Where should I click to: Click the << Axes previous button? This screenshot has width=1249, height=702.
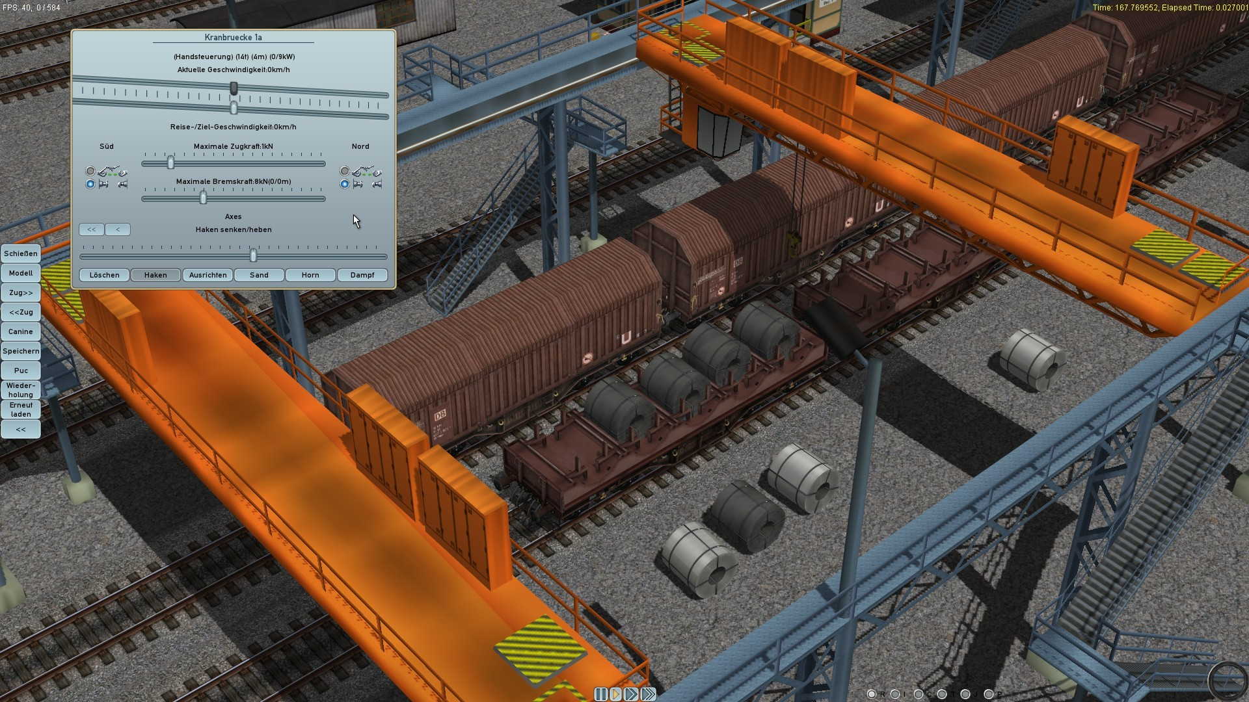point(92,229)
